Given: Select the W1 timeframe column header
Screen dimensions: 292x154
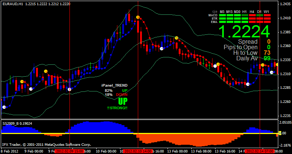Looking at the screenshot, I should 267,12.
